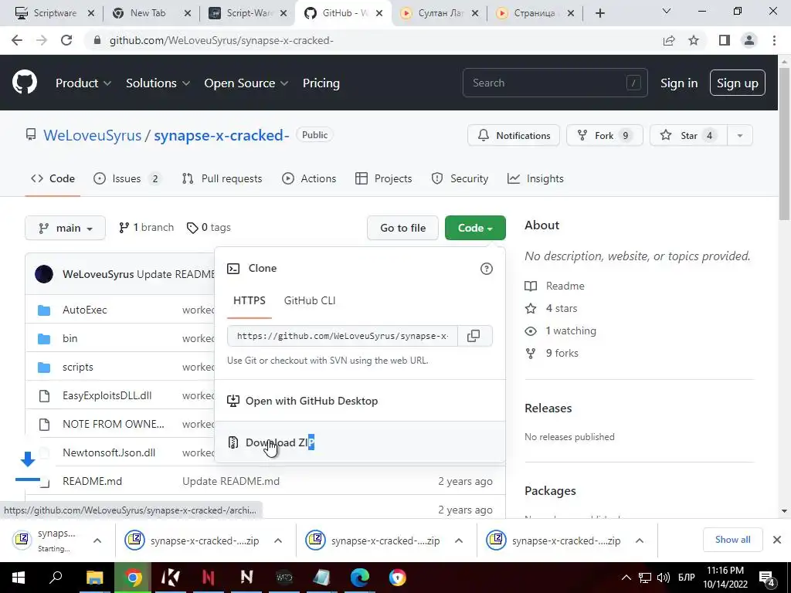Click the Sign up button
The image size is (791, 593).
click(737, 83)
